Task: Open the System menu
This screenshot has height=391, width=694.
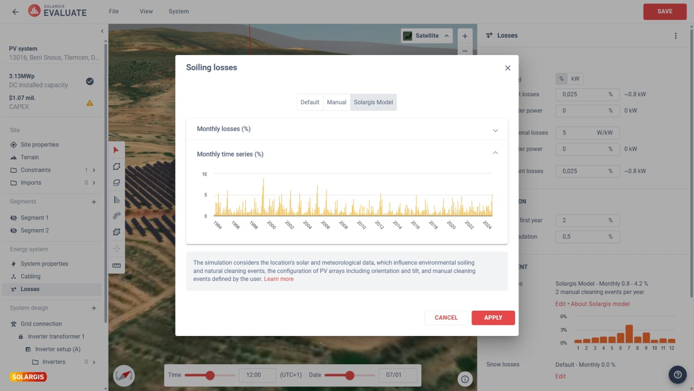Action: tap(178, 11)
